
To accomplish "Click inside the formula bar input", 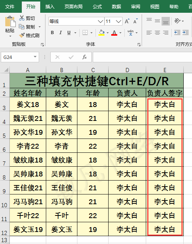I will [x=142, y=57].
